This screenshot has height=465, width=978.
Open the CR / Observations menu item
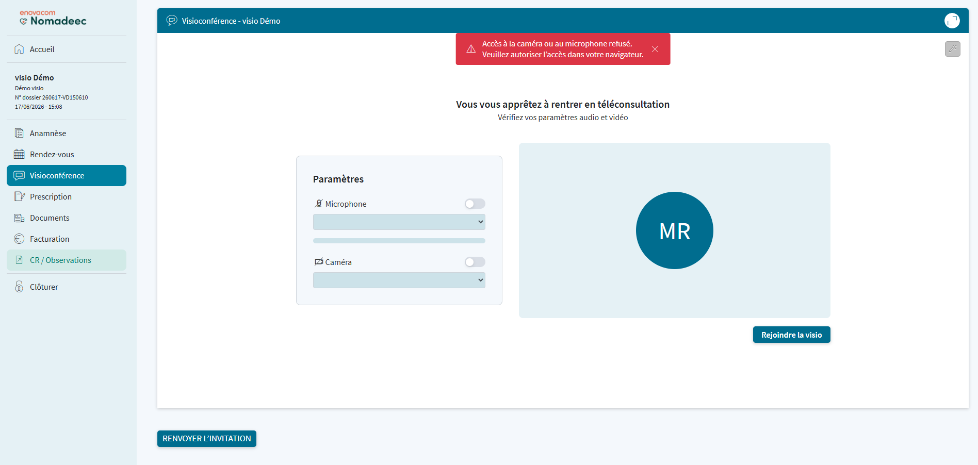[67, 260]
